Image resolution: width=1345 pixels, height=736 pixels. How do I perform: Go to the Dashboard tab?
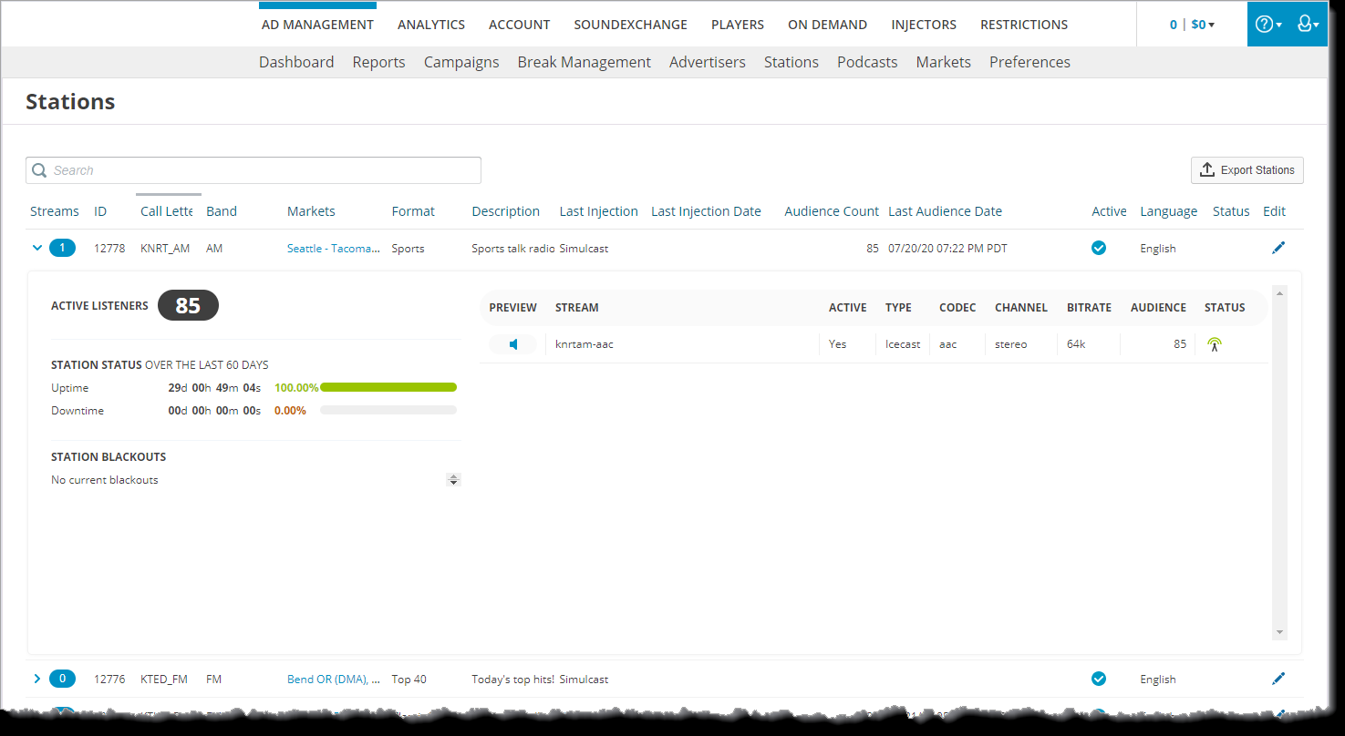(x=296, y=62)
